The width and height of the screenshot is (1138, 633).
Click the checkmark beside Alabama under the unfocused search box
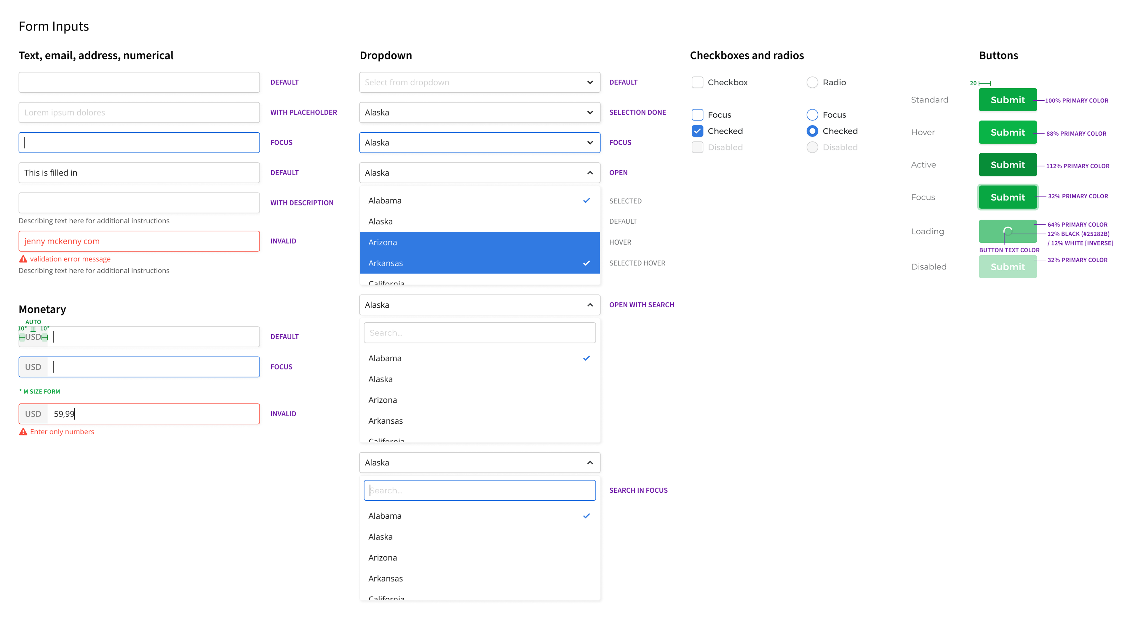(x=586, y=358)
